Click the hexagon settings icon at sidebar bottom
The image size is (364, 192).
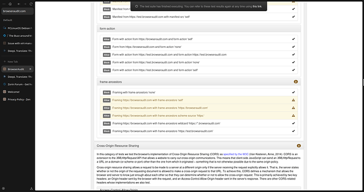tap(4, 188)
